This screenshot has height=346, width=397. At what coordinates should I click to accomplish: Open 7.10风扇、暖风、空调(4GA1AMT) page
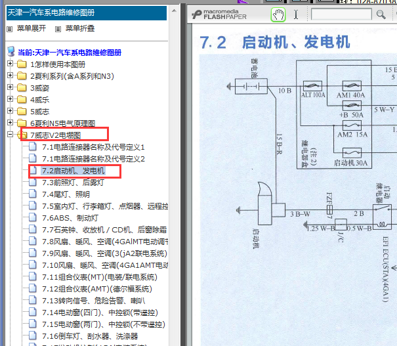(105, 265)
